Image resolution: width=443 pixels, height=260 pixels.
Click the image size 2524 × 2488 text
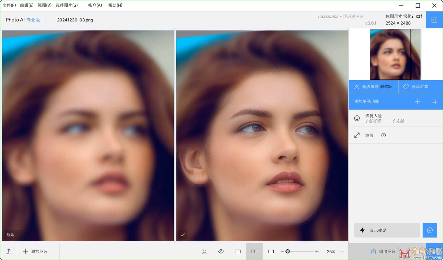coord(398,23)
